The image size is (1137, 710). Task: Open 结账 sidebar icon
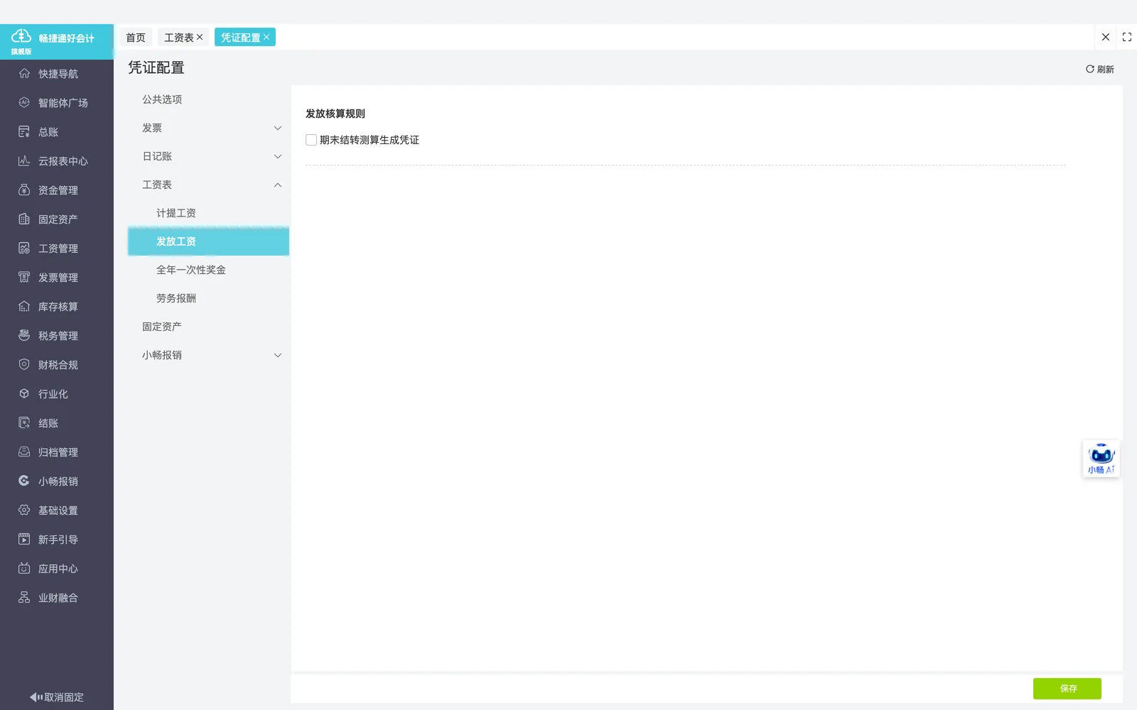click(x=24, y=422)
